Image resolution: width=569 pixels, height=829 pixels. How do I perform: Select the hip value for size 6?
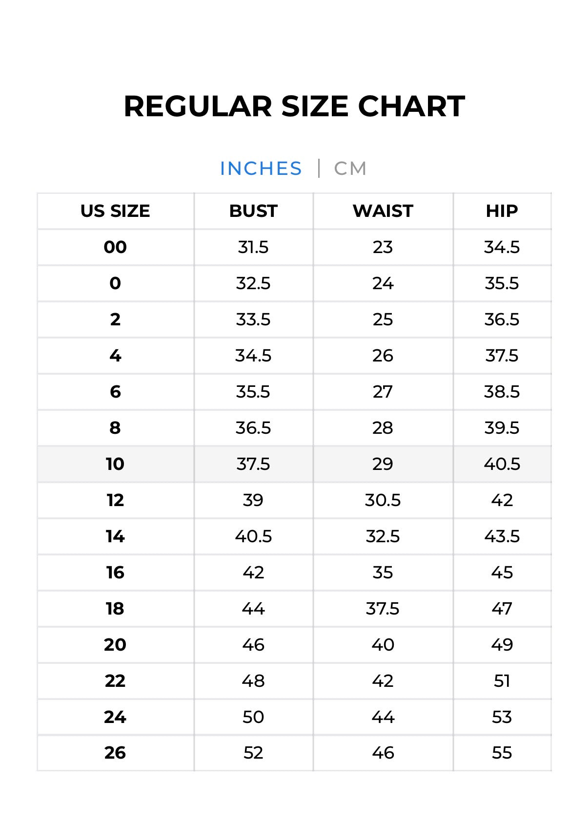[x=502, y=392]
